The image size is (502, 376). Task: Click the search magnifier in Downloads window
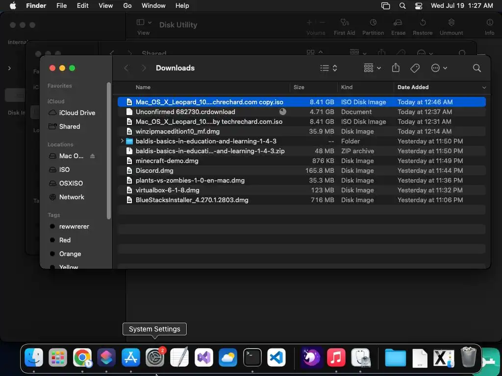click(477, 68)
